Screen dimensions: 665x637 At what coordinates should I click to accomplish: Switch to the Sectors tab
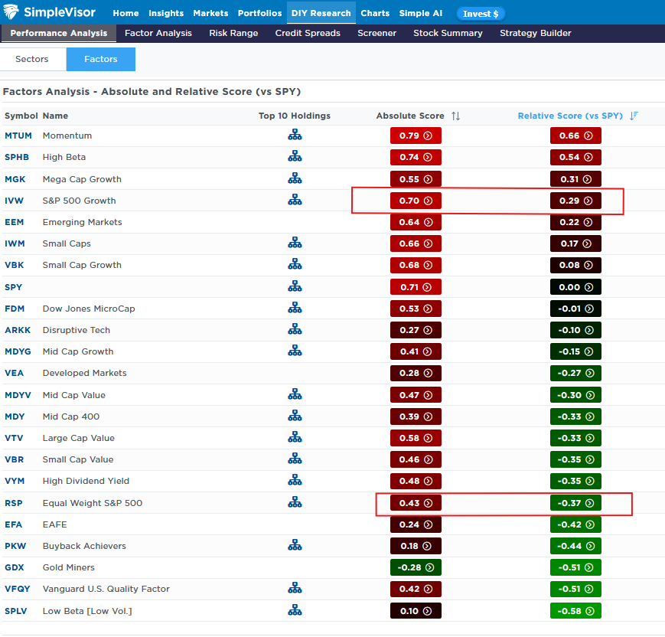[x=32, y=59]
